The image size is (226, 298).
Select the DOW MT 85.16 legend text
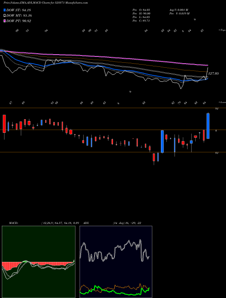pos(19,16)
